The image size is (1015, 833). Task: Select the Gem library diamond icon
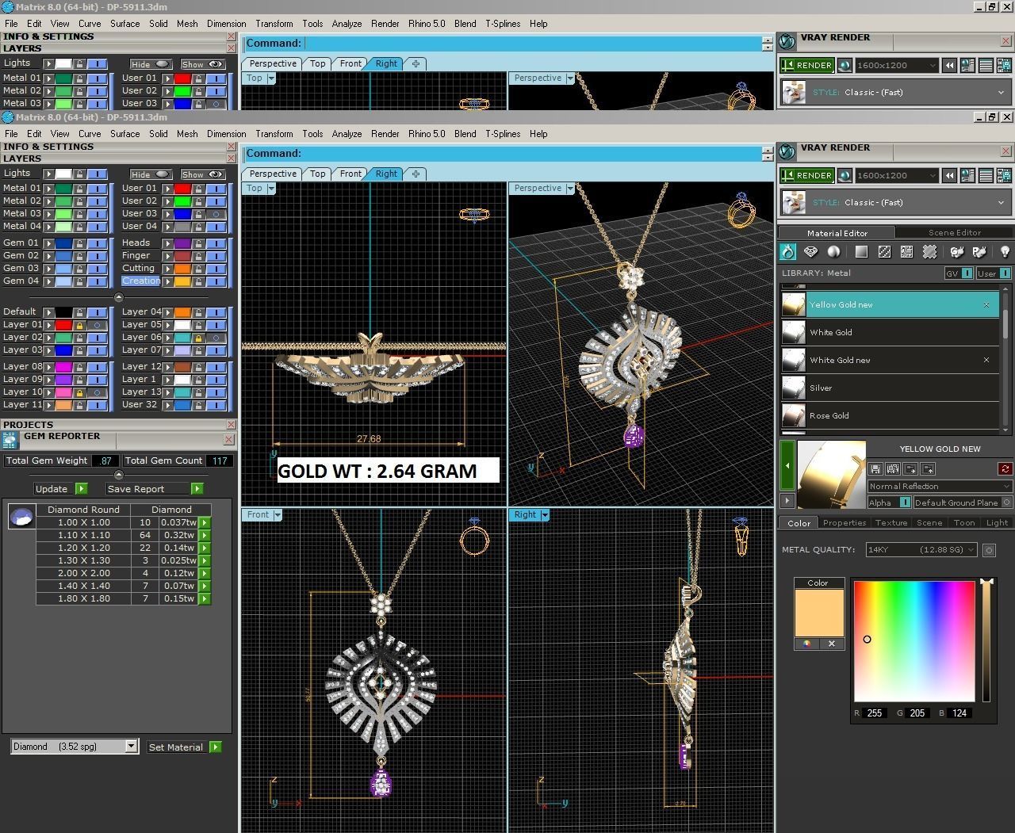coord(810,252)
